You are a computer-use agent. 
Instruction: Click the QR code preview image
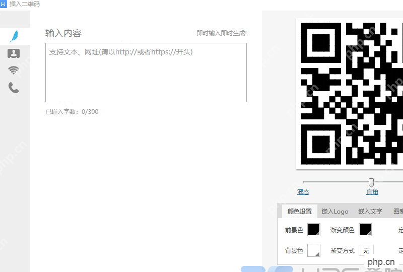click(x=350, y=94)
